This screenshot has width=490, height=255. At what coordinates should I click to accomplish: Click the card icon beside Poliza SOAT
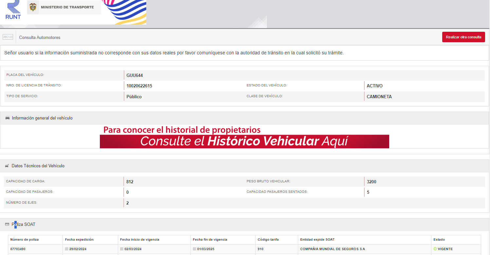pyautogui.click(x=7, y=225)
